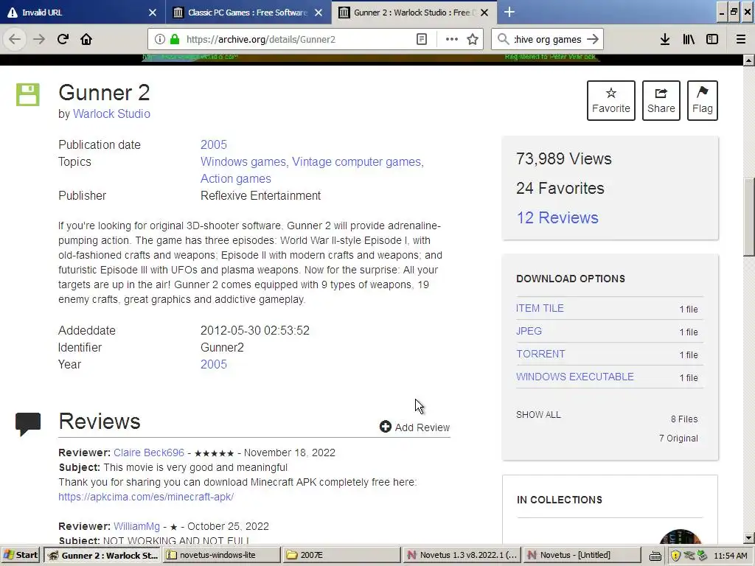The image size is (755, 566).
Task: Go back using the browser back arrow
Action: pyautogui.click(x=15, y=39)
